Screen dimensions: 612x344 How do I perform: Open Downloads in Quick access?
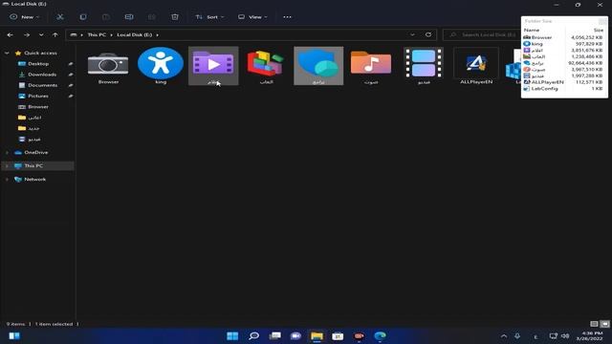click(42, 75)
